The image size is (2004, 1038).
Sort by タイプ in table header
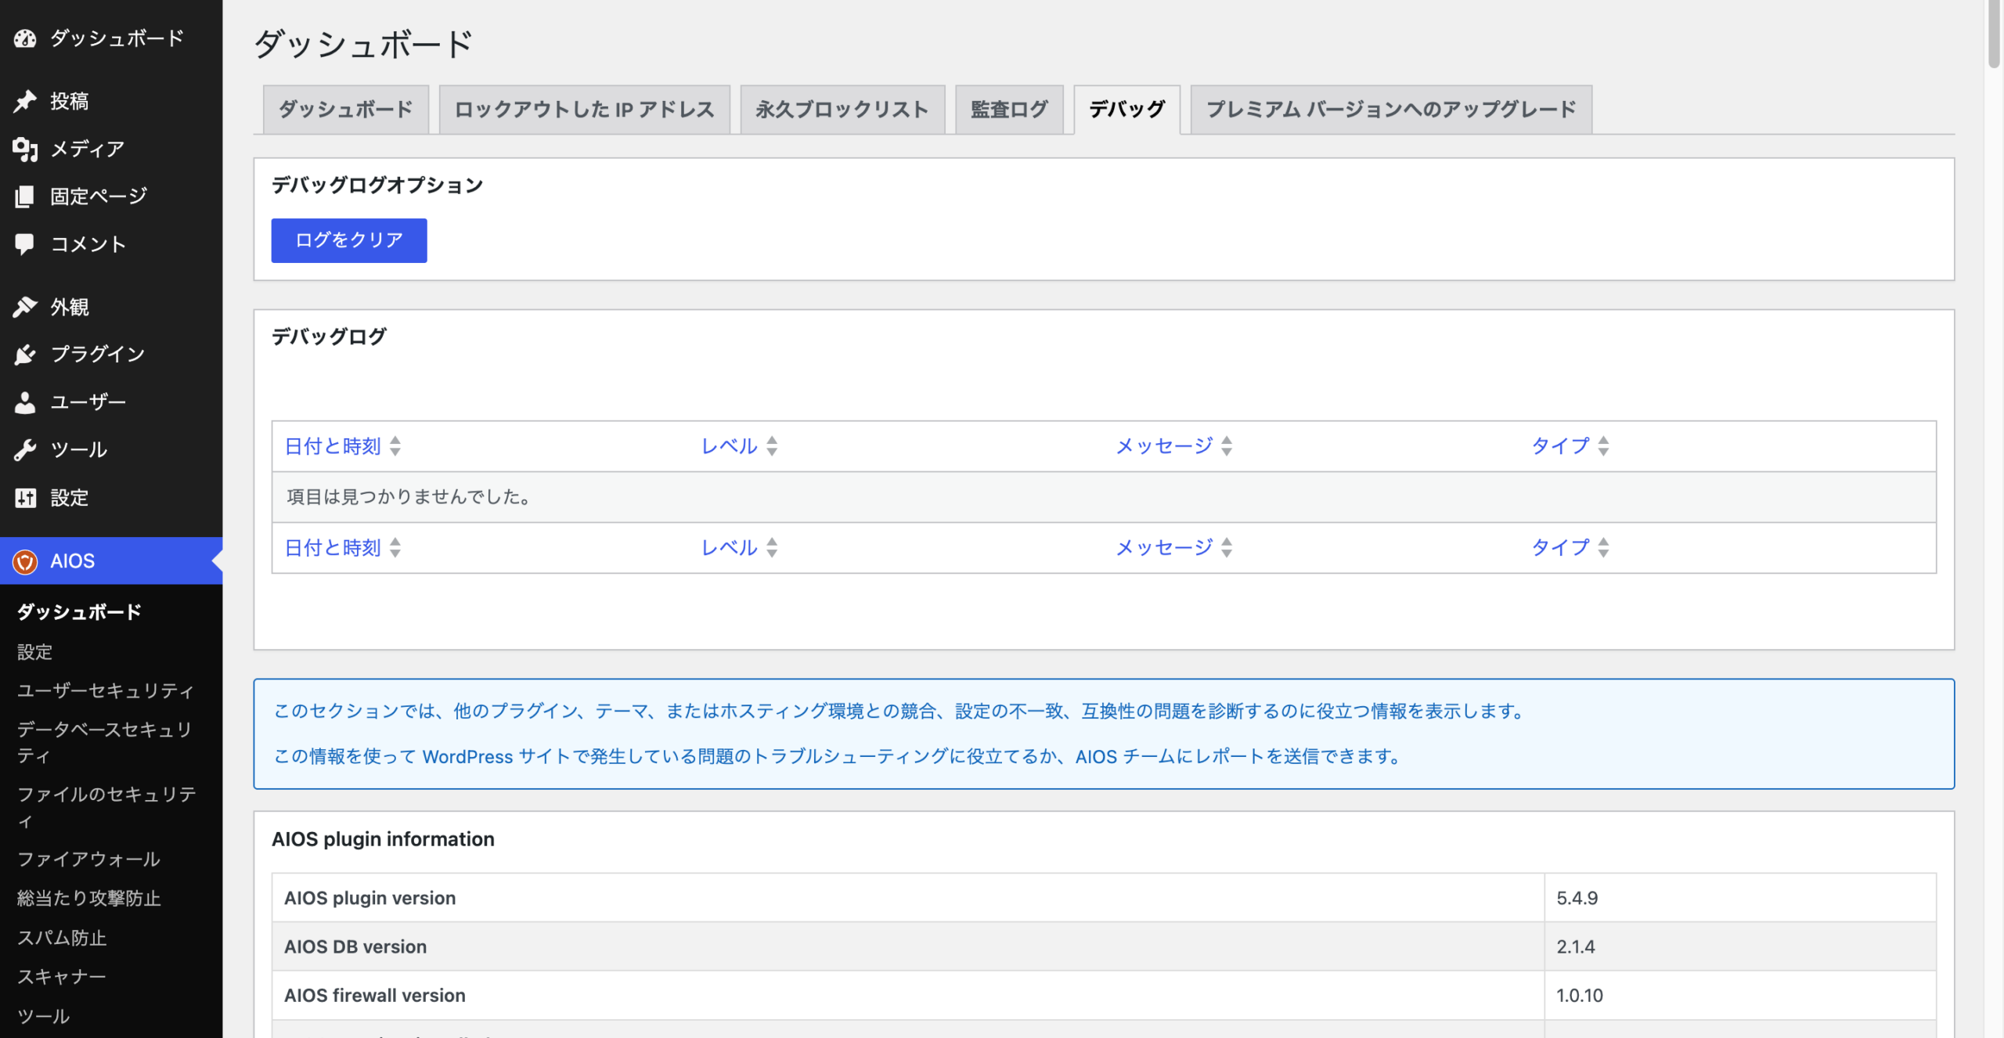(x=1570, y=446)
